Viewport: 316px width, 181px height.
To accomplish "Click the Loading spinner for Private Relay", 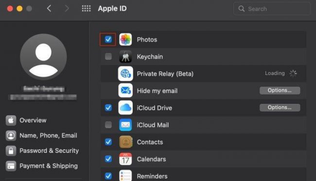I will coord(293,74).
